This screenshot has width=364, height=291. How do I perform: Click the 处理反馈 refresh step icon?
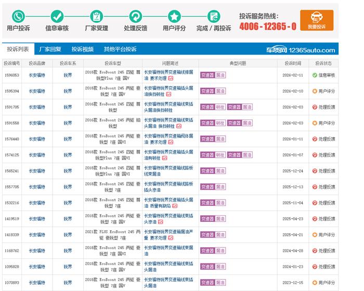(x=136, y=16)
